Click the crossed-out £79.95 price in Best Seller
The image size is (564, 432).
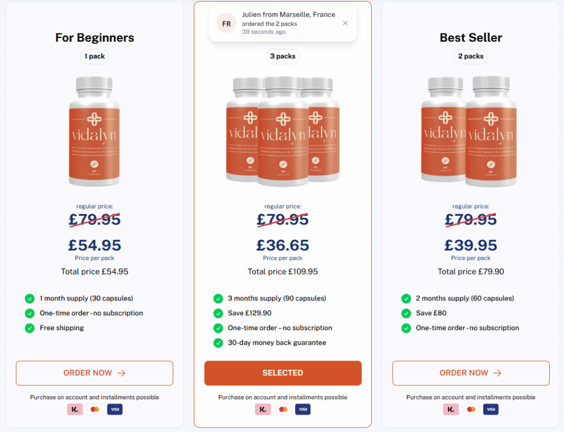tap(471, 218)
